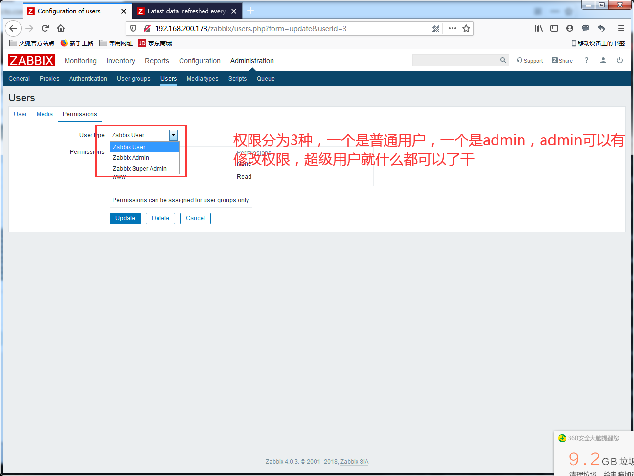
Task: Click the Zabbix logo
Action: [31, 60]
